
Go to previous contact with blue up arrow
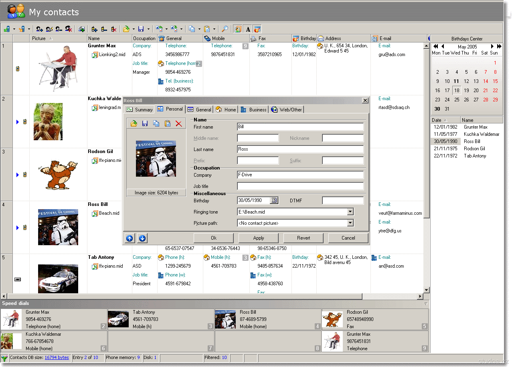point(130,238)
